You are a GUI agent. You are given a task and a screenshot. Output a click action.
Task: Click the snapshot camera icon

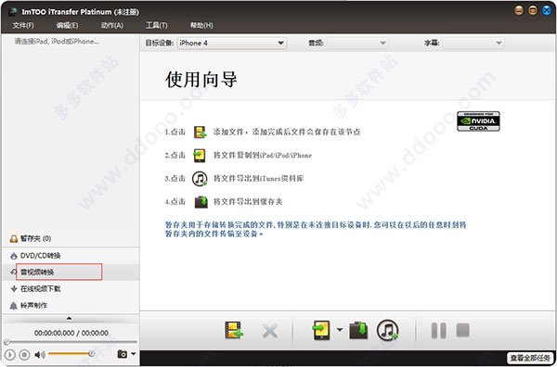click(123, 354)
